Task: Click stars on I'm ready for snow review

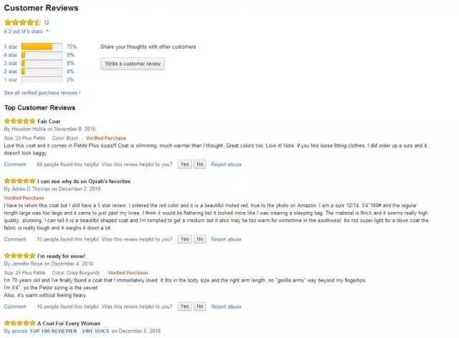Action: click(x=19, y=256)
